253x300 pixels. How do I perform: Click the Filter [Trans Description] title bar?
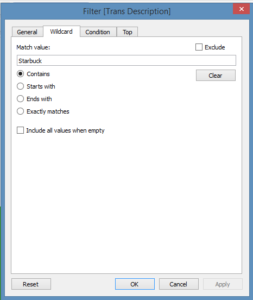[x=126, y=11]
